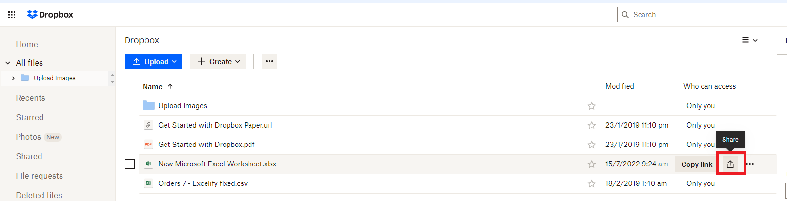
Task: Star Get Started with Dropbox.pdf
Action: point(592,145)
